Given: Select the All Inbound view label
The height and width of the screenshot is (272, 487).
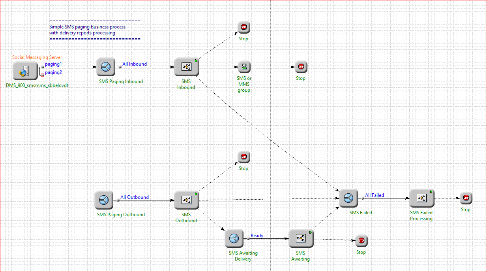Looking at the screenshot, I should coord(135,64).
